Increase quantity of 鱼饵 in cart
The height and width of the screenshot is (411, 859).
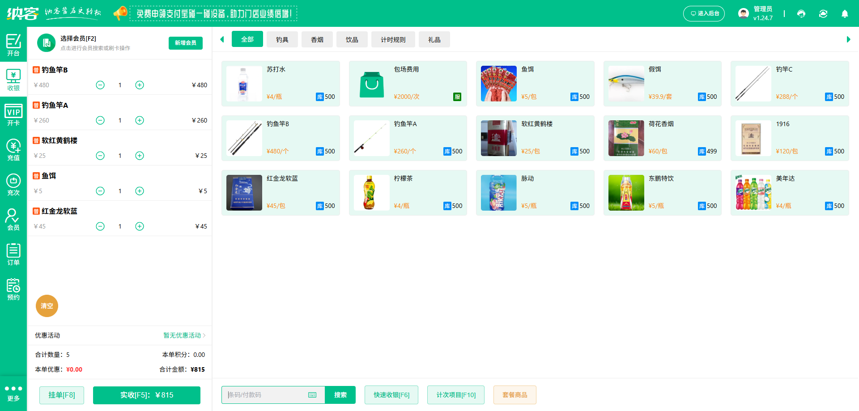tap(140, 191)
